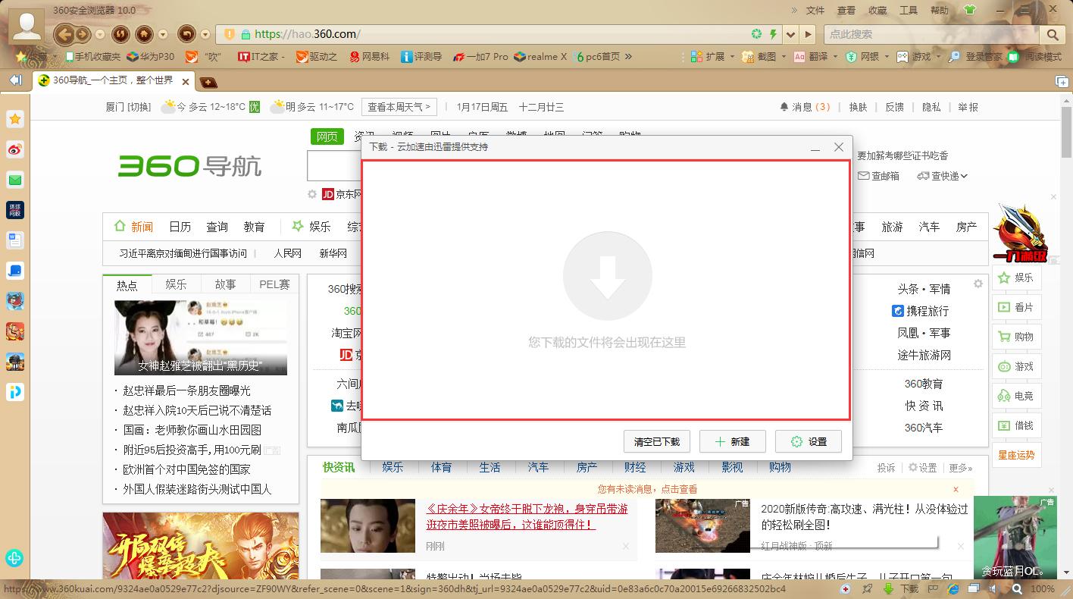Screen dimensions: 1073x599
Task: Click the green plus icon at sidebar bottom
Action: coord(14,559)
